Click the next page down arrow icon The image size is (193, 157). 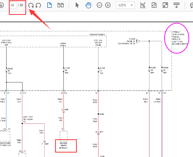click(x=1, y=5)
